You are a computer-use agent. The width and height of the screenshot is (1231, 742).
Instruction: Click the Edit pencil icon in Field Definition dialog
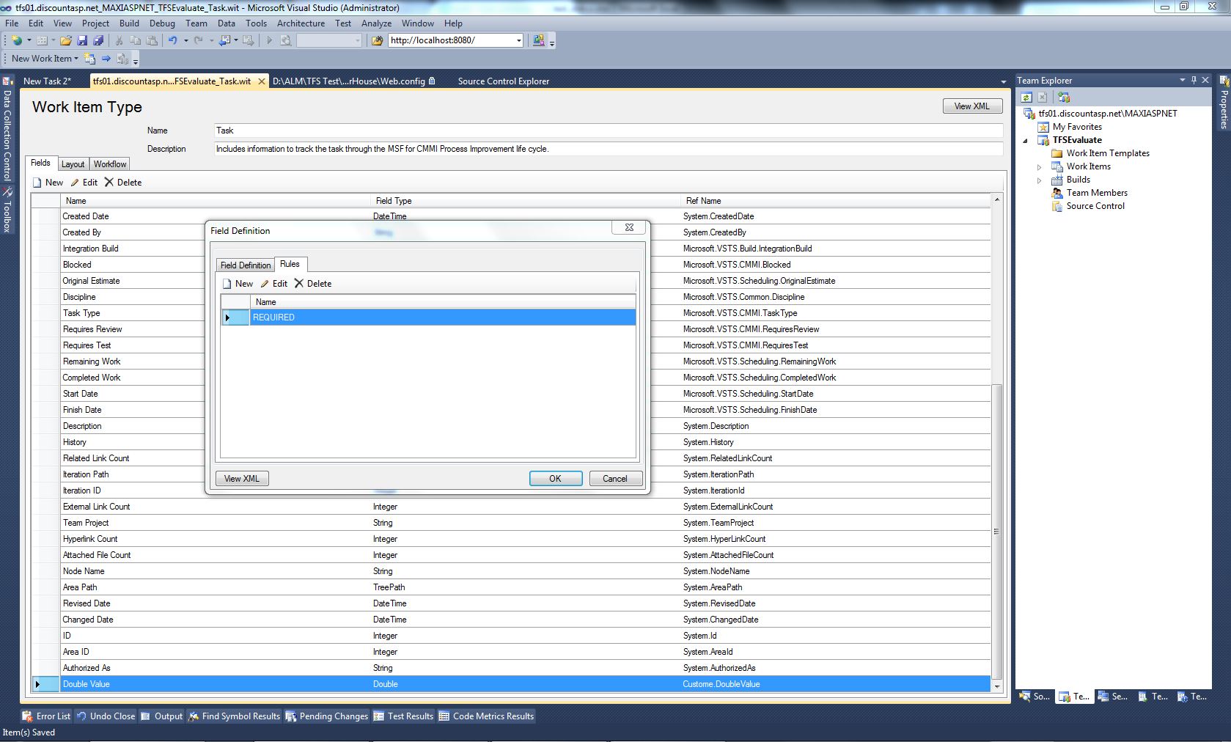pos(265,284)
